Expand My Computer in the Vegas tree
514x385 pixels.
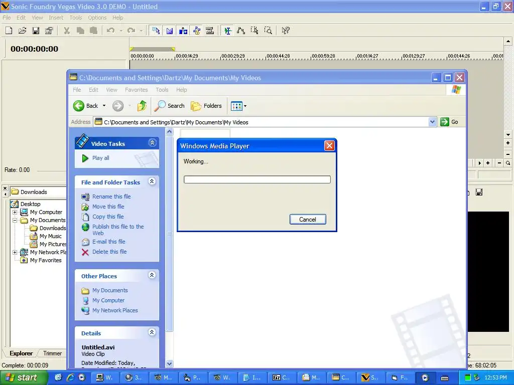[x=15, y=212]
